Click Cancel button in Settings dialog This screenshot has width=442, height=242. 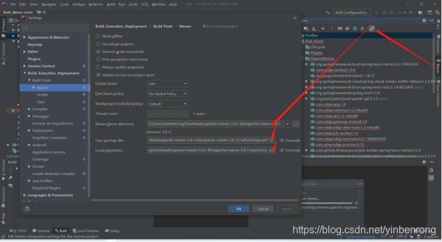[x=263, y=209]
